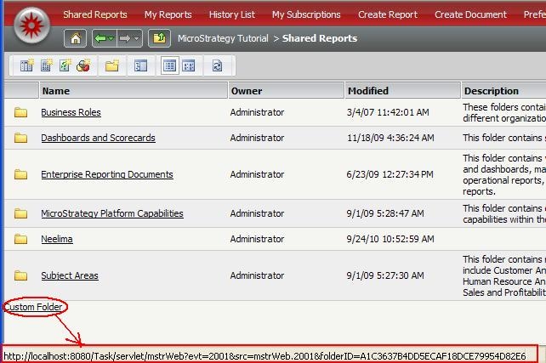Click the first Create Report toolbar icon
Viewport: 546px width, 363px height.
[x=26, y=65]
